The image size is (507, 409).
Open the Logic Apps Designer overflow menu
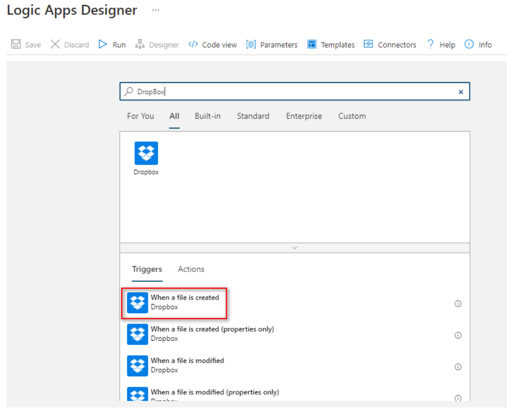click(155, 10)
